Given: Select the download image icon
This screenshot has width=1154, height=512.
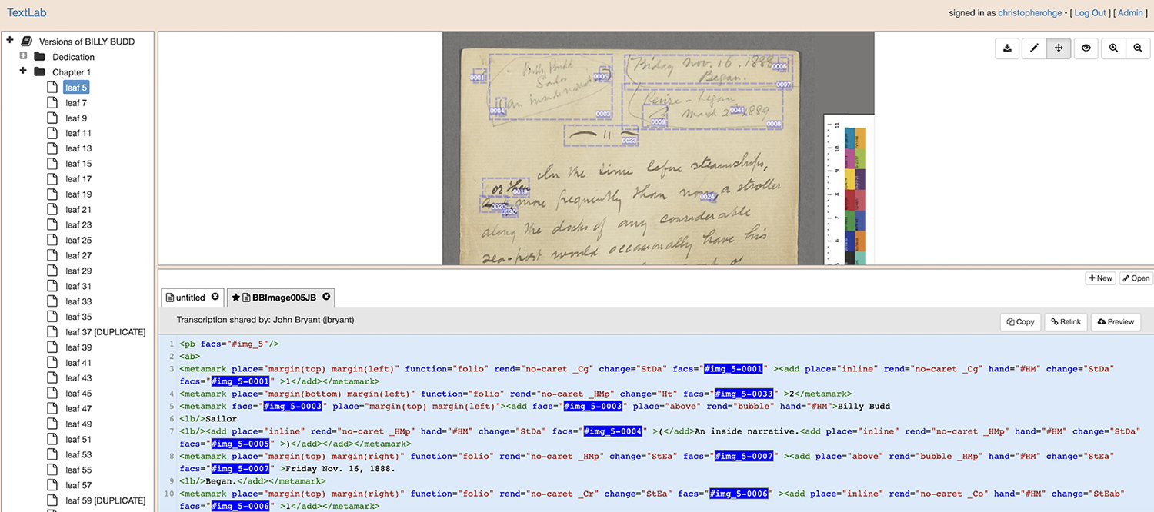Looking at the screenshot, I should (x=1007, y=48).
